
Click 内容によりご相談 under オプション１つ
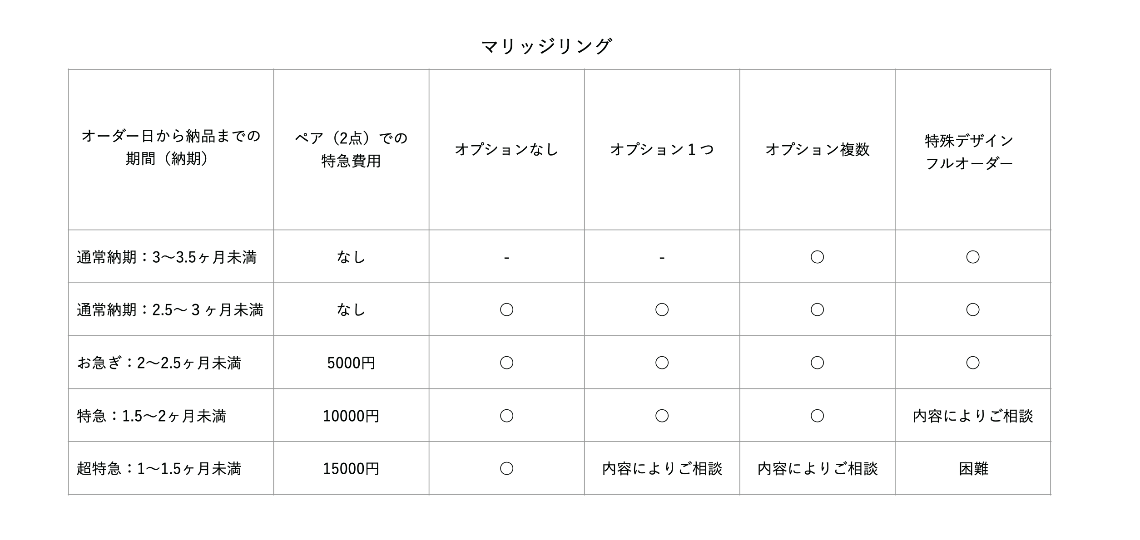[662, 468]
